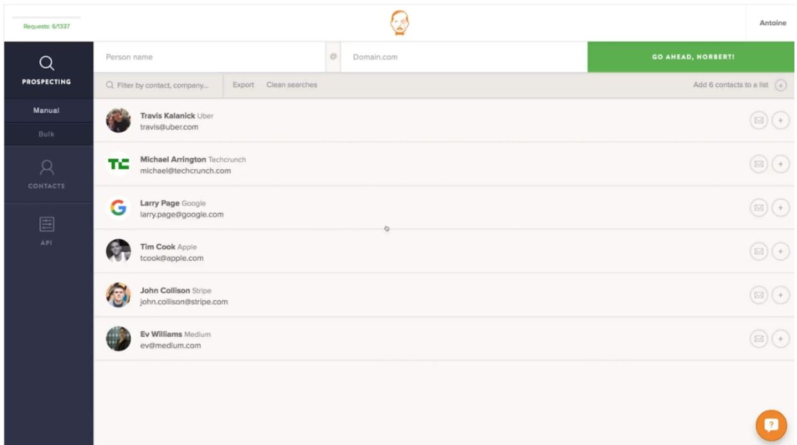The height and width of the screenshot is (445, 797).
Task: Click Export link
Action: 243,85
